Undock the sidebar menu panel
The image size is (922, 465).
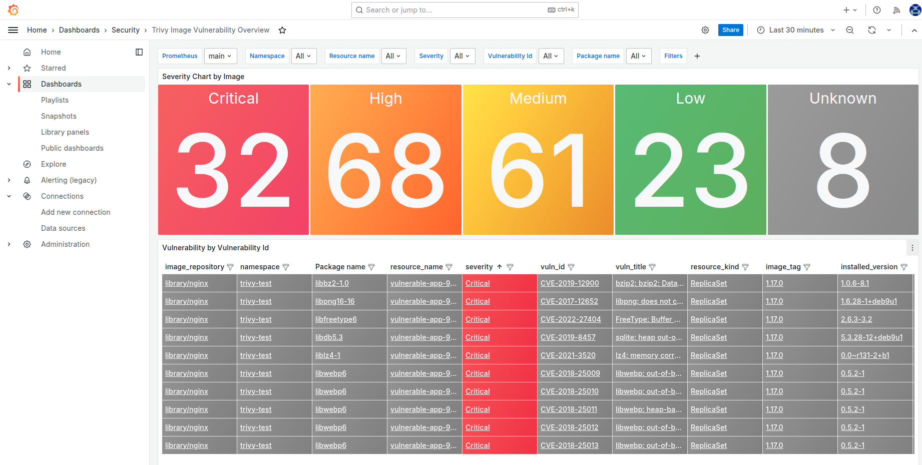139,52
